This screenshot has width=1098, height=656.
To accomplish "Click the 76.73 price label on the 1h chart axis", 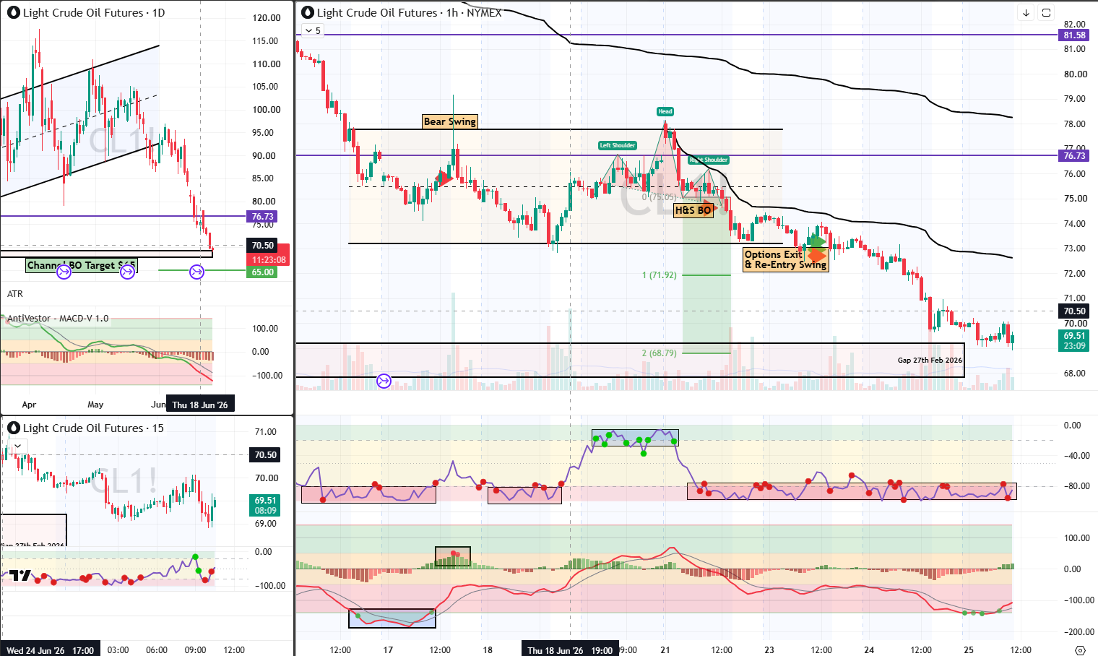I will [1074, 155].
